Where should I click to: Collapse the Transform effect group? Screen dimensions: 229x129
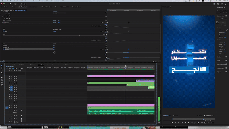pyautogui.click(x=2, y=17)
